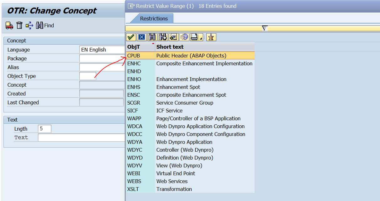Click the where-used arrows icon
The height and width of the screenshot is (201, 380).
click(x=29, y=25)
